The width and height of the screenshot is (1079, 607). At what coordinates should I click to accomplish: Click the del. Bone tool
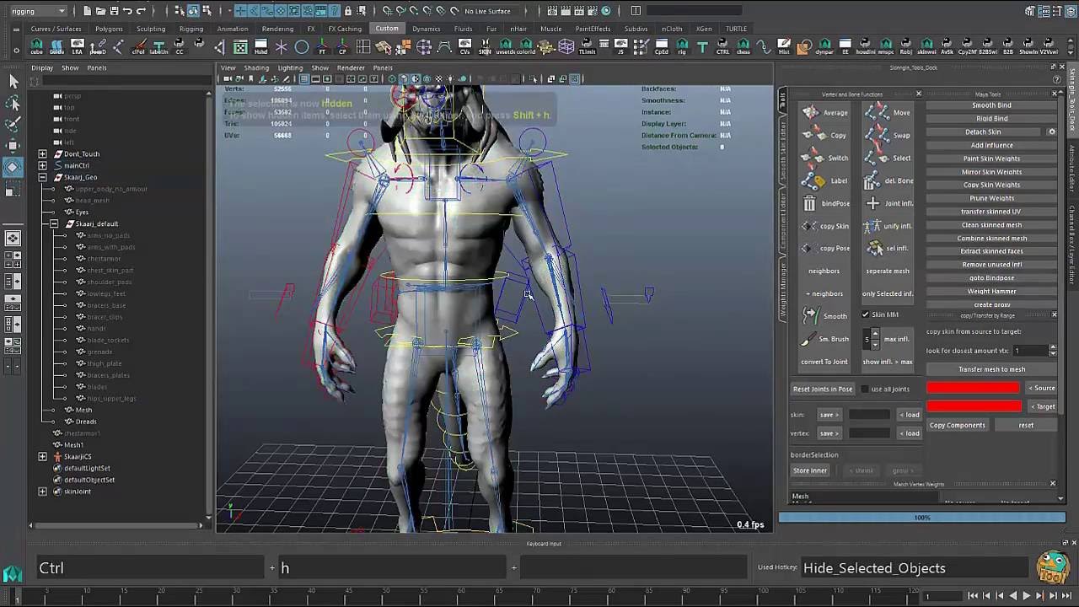(888, 180)
